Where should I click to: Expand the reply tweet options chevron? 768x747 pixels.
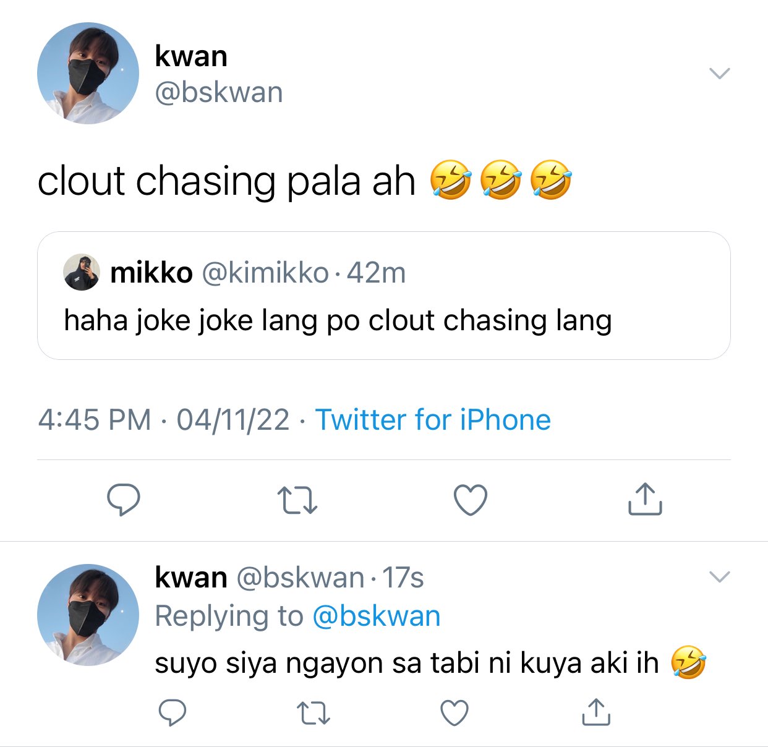720,577
